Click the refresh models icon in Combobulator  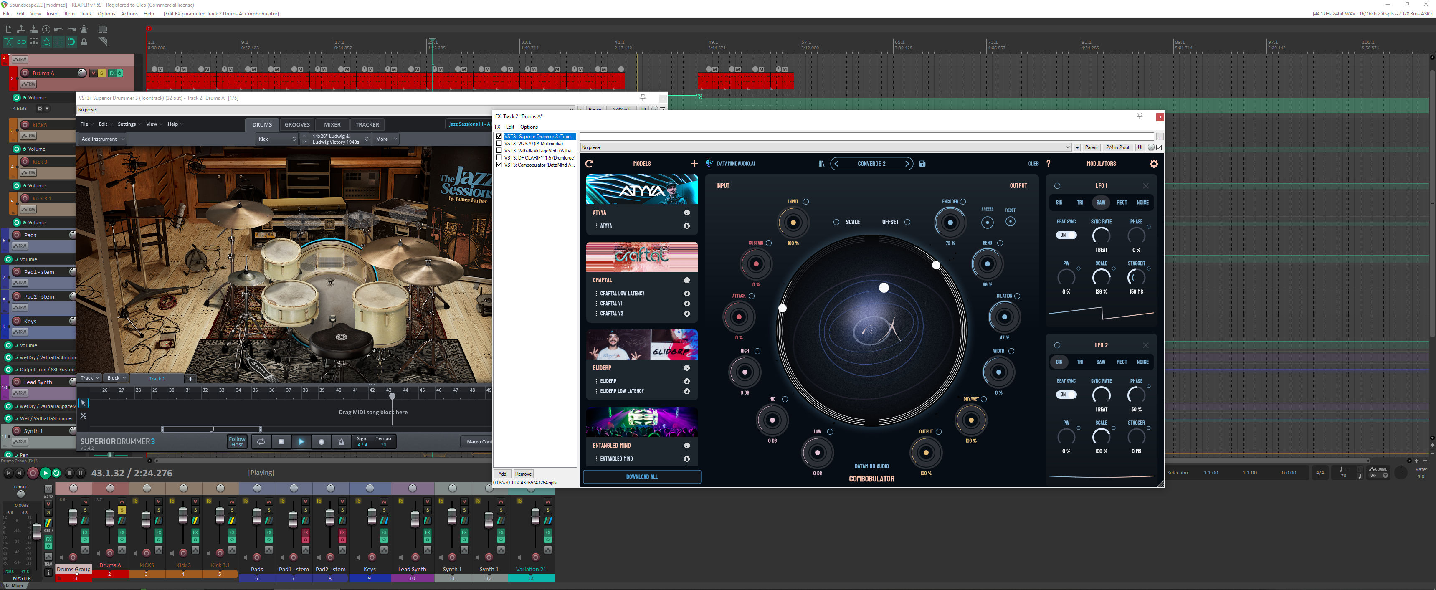[589, 163]
